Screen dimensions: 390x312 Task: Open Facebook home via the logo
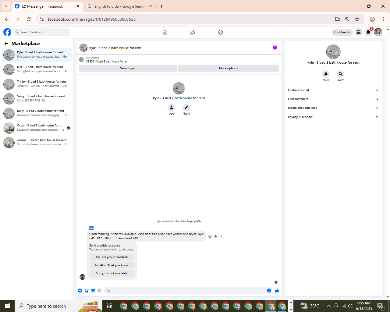[7, 32]
